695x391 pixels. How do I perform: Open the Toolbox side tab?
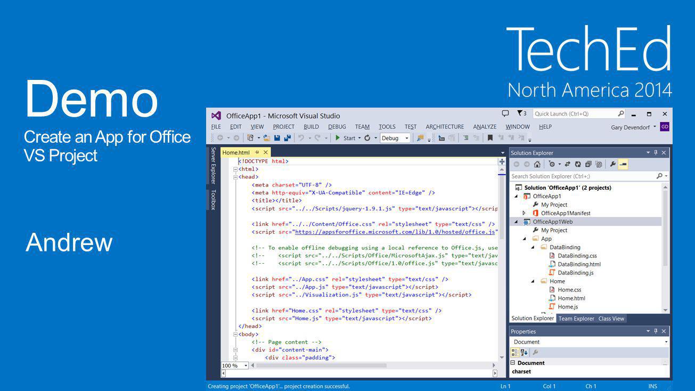[213, 200]
